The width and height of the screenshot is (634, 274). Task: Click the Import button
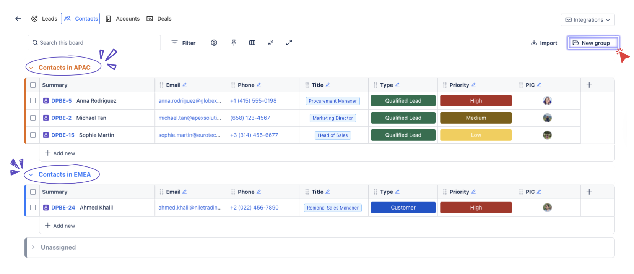coord(544,43)
